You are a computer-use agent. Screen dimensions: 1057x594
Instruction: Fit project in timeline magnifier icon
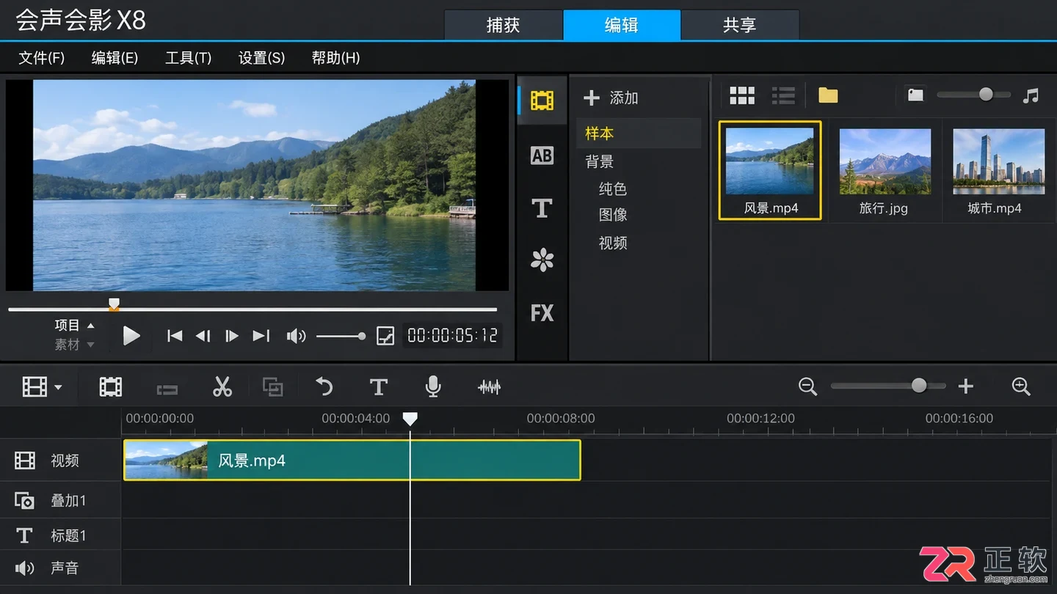1021,386
